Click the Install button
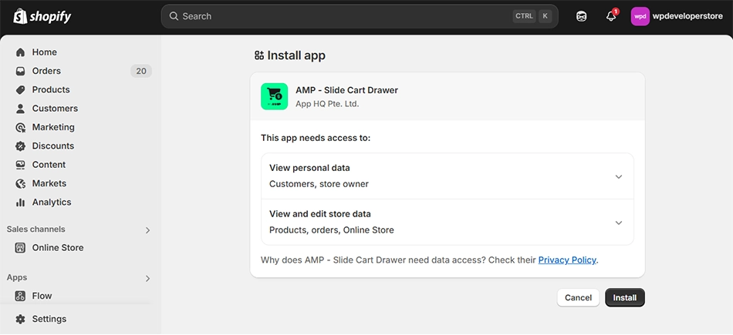 coord(625,298)
